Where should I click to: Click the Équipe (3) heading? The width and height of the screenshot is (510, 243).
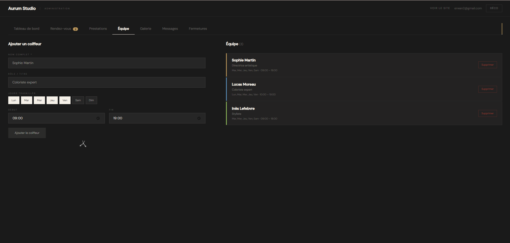[235, 44]
